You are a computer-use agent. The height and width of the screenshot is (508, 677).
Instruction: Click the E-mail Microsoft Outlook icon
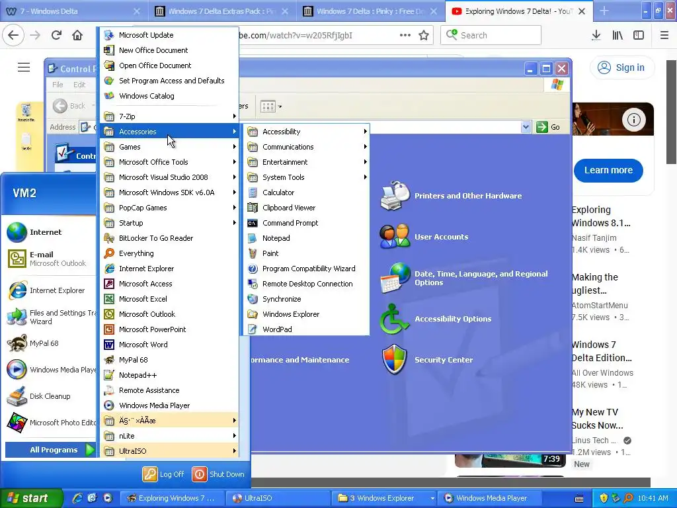[x=17, y=259]
